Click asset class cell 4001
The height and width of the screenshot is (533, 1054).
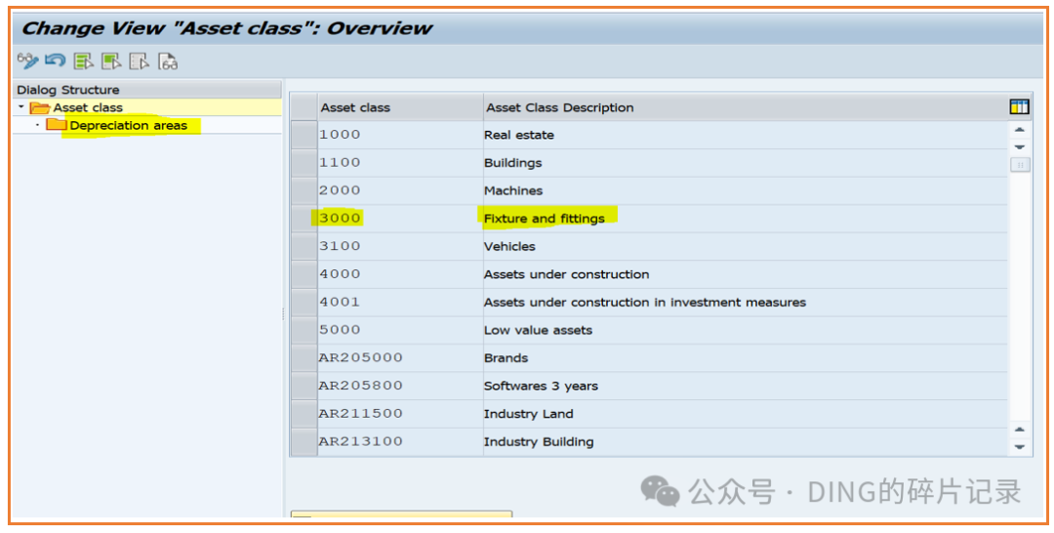[400, 302]
